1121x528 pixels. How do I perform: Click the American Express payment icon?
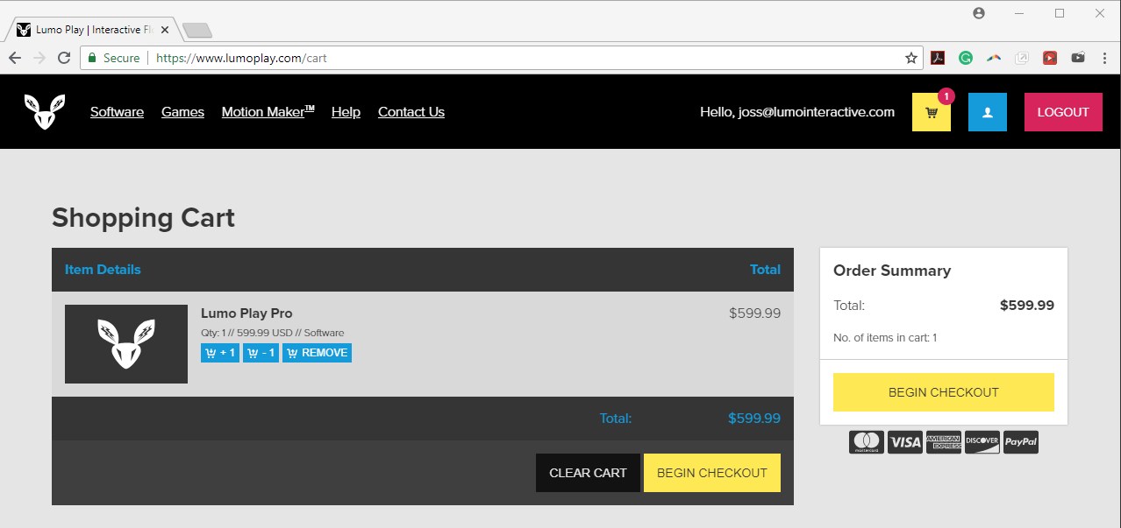point(944,442)
